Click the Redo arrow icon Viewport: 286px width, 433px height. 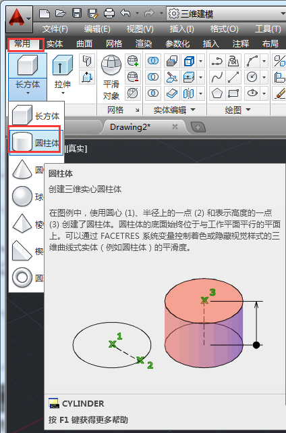coord(149,13)
